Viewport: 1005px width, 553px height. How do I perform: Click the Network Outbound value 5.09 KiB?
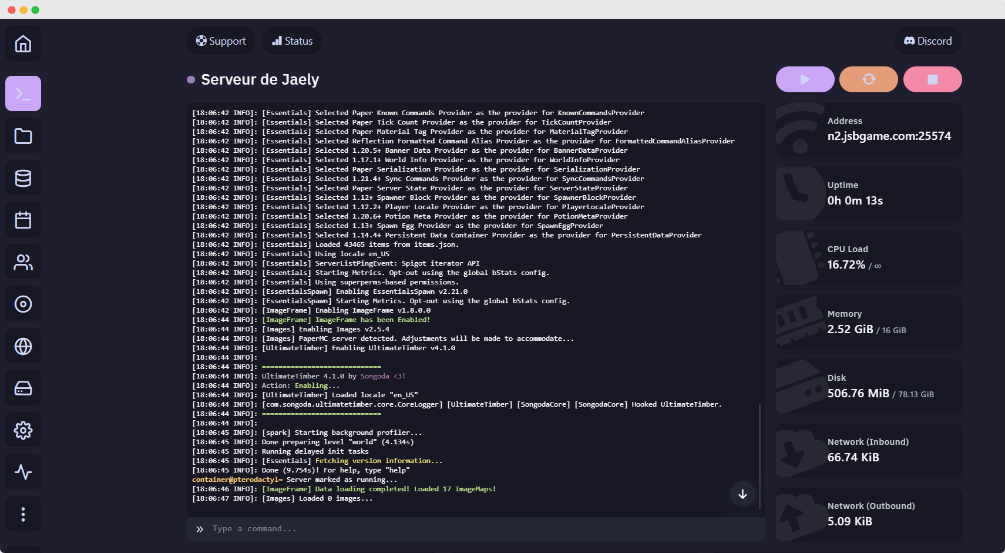[x=849, y=521]
